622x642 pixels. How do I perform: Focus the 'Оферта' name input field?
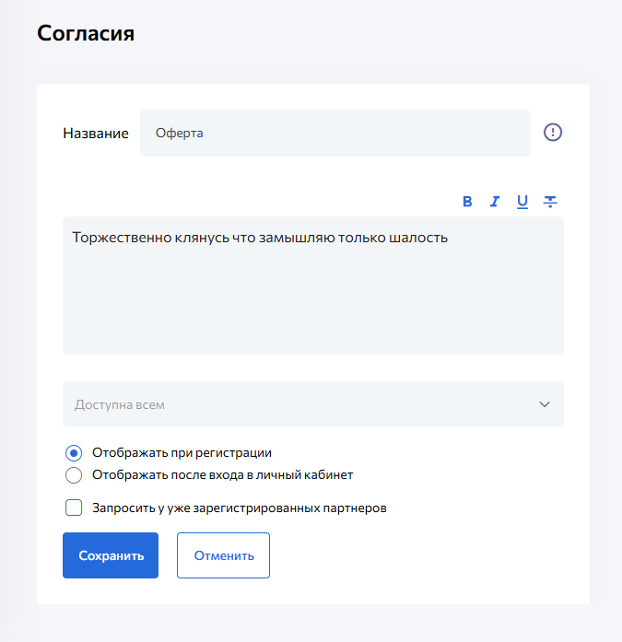[x=334, y=133]
